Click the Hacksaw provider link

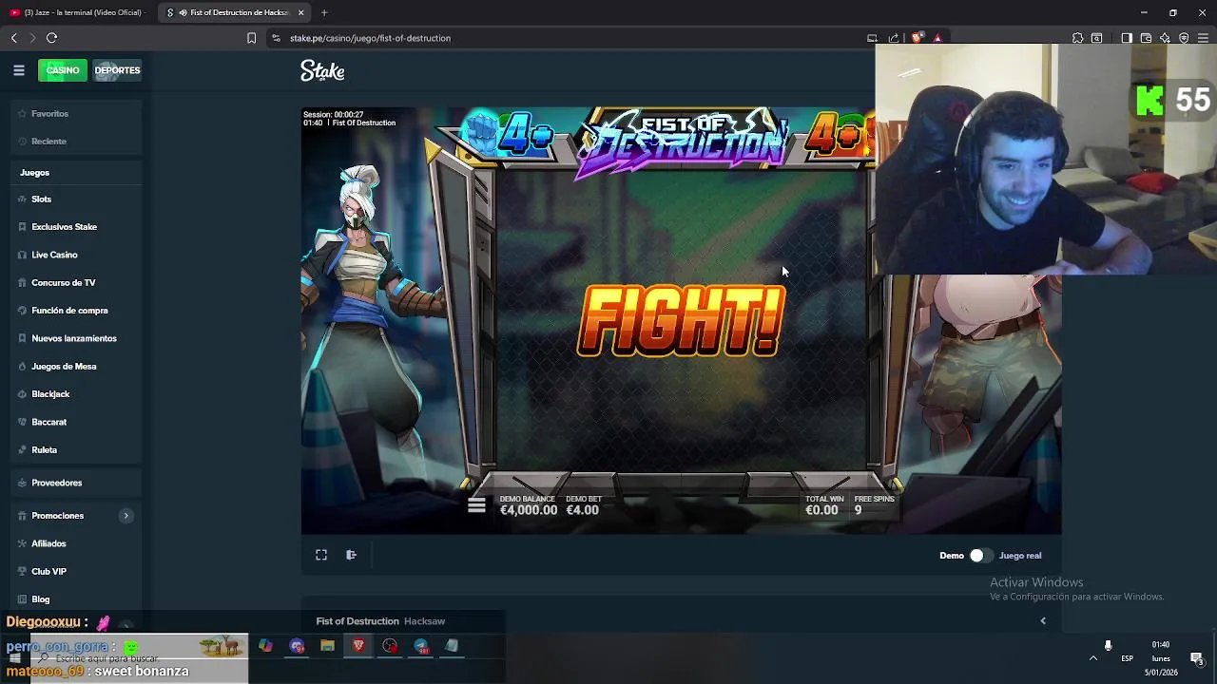424,621
